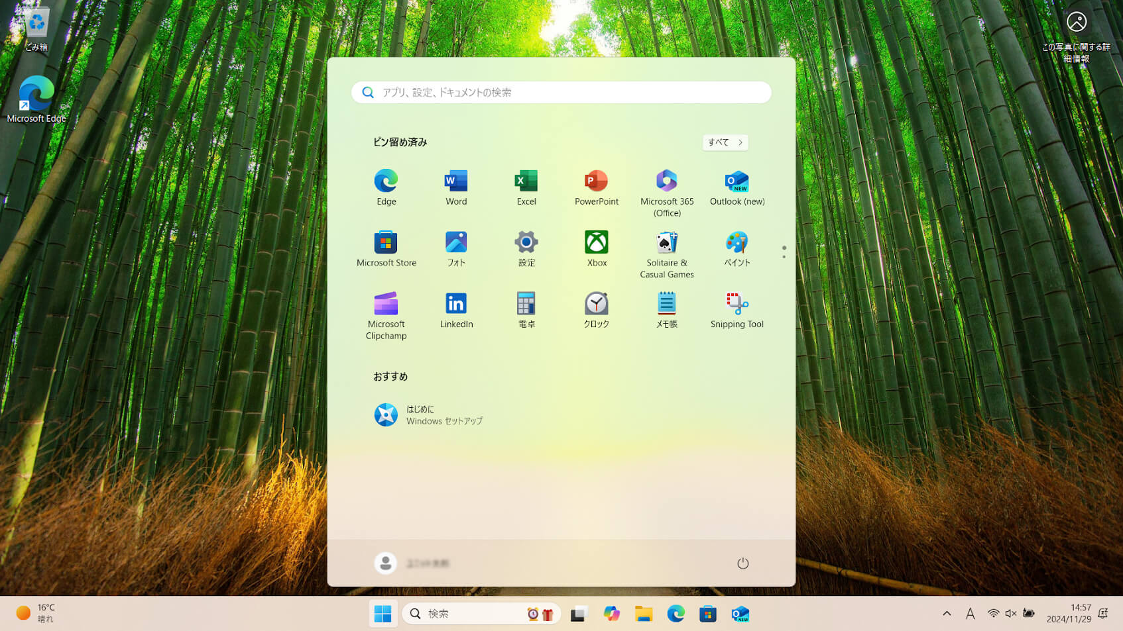Launch 電卓 (Calculator) app
1123x631 pixels.
pyautogui.click(x=526, y=311)
